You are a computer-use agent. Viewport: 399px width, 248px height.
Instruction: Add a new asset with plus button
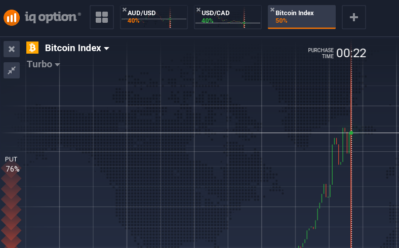coord(354,17)
